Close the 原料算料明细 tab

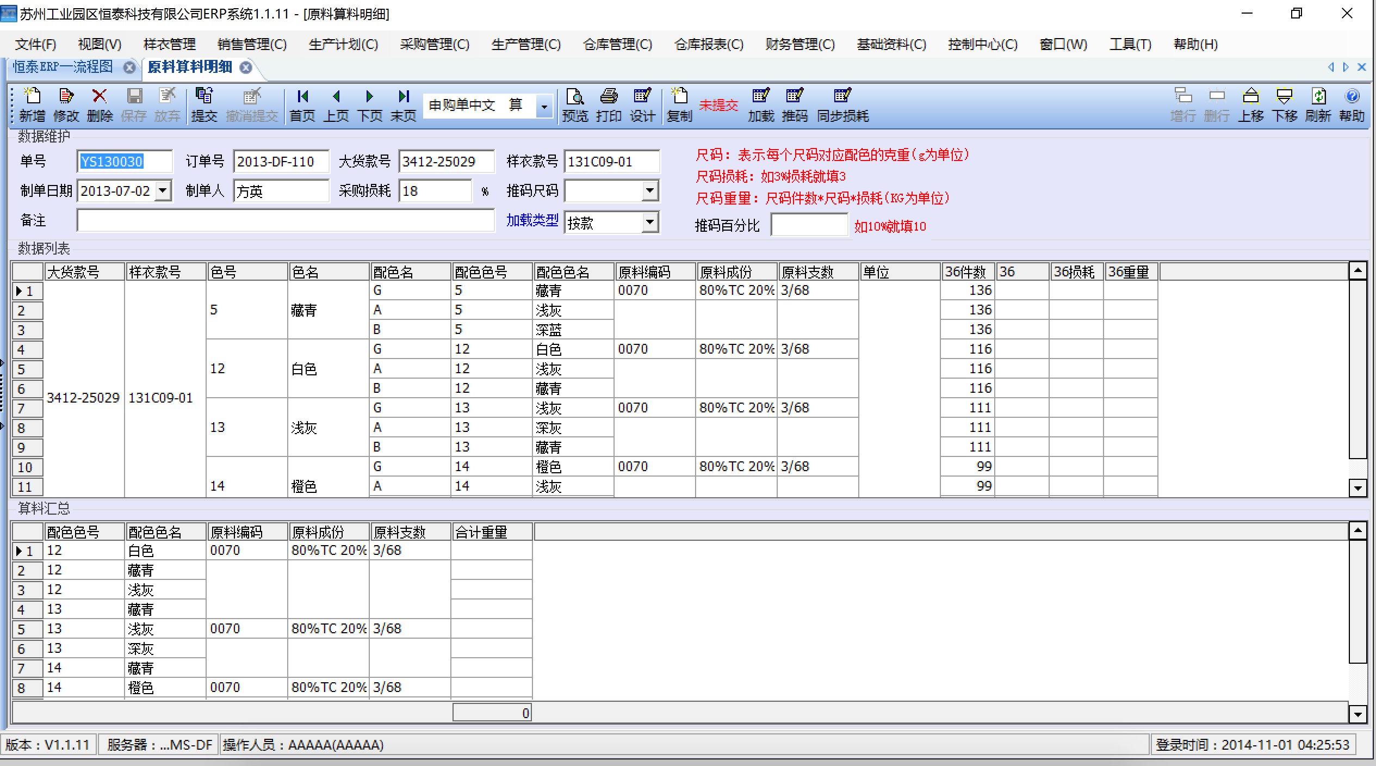pyautogui.click(x=246, y=67)
